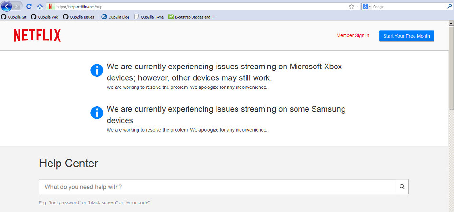This screenshot has width=454, height=212.
Task: Open the QupZilla Blog bookmark
Action: point(115,17)
